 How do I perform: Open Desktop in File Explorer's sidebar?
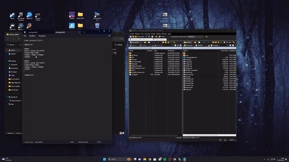(x=14, y=61)
